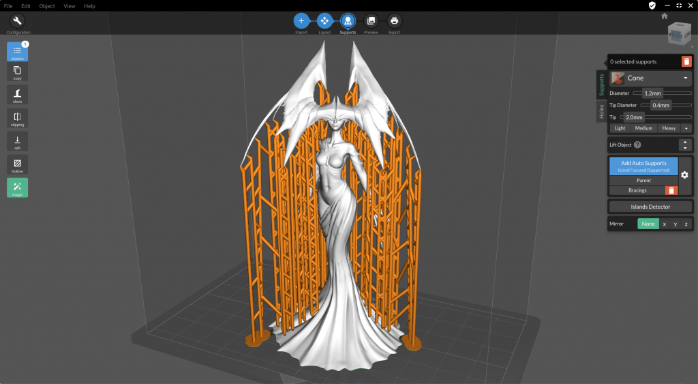Click Add Auto Supports button
The image size is (698, 384).
643,166
